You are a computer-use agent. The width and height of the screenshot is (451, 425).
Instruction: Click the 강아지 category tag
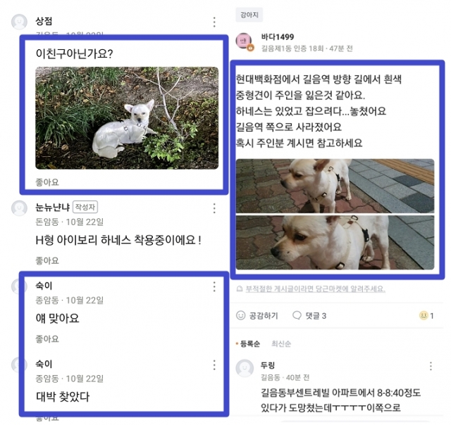249,15
